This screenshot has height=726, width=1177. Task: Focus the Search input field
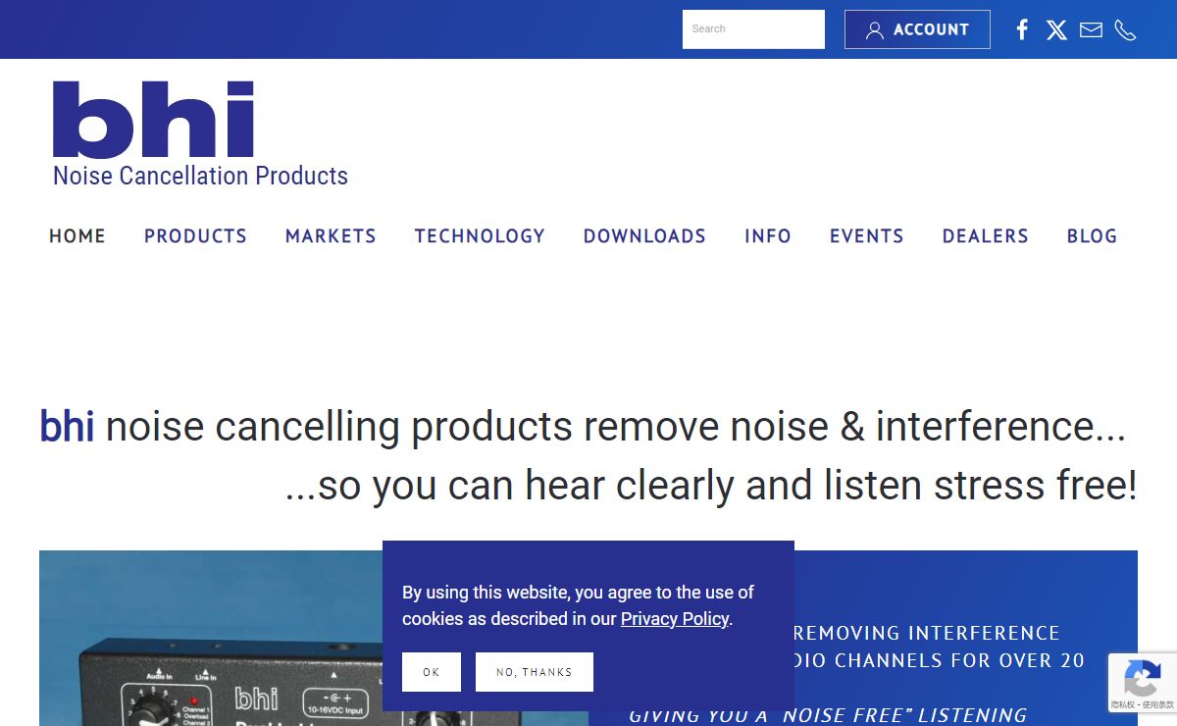click(753, 29)
